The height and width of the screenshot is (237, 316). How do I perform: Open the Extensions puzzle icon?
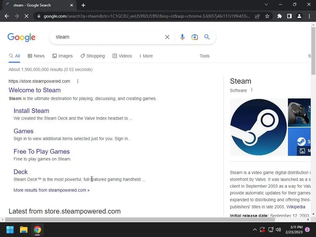pos(280,16)
